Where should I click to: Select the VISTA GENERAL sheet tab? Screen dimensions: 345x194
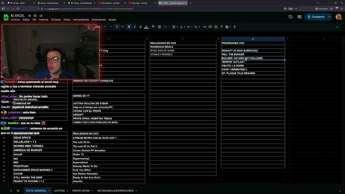pos(36,190)
